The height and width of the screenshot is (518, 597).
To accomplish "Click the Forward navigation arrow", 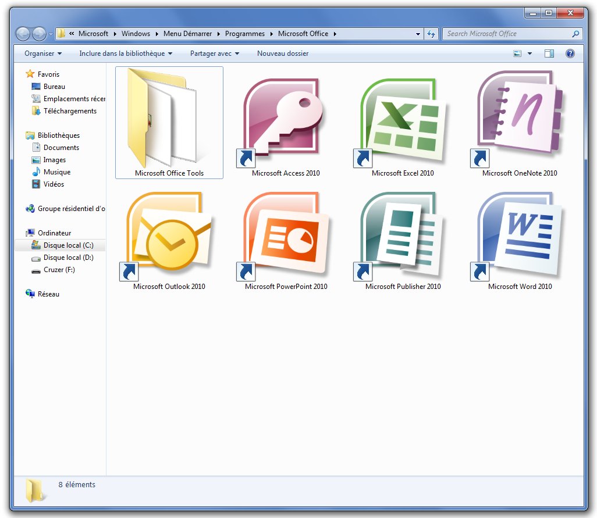I will (x=39, y=34).
